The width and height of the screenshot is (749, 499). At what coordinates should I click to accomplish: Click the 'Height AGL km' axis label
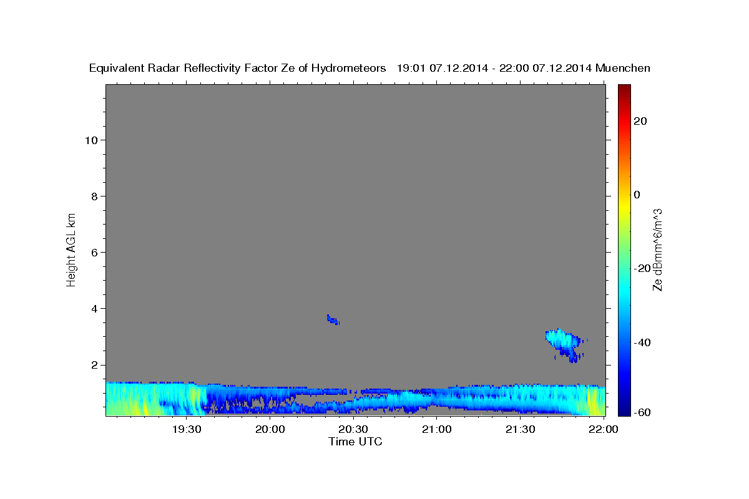coord(72,249)
